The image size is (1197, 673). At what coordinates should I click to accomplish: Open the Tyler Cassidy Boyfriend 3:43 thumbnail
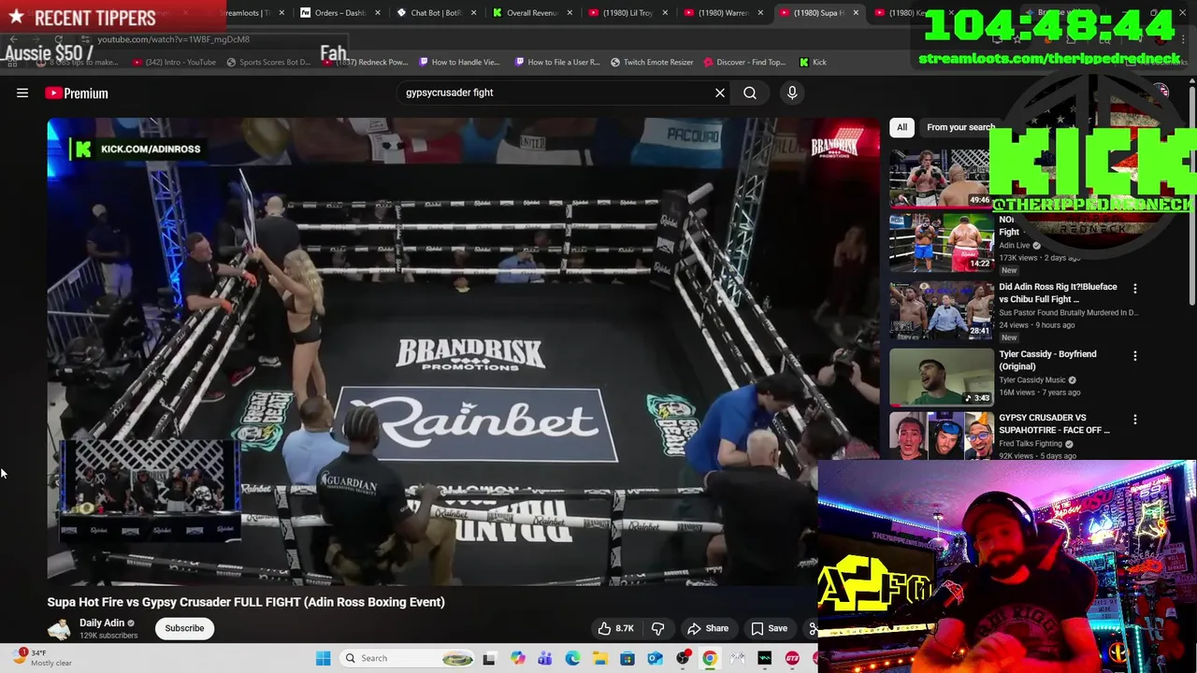tap(942, 377)
